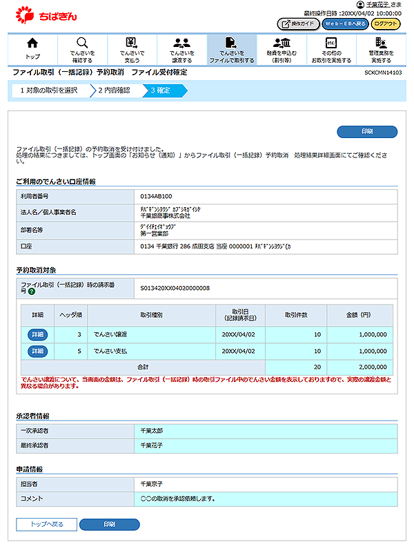Click the comment ○○の取消を承認依頼します。

[178, 499]
